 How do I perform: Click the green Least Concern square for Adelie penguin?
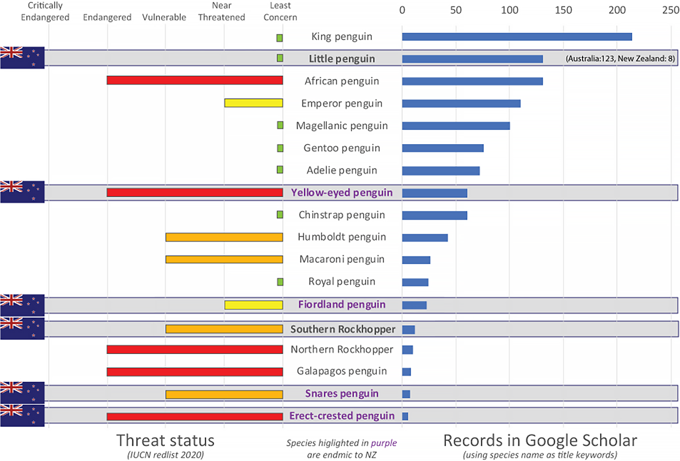pos(280,170)
